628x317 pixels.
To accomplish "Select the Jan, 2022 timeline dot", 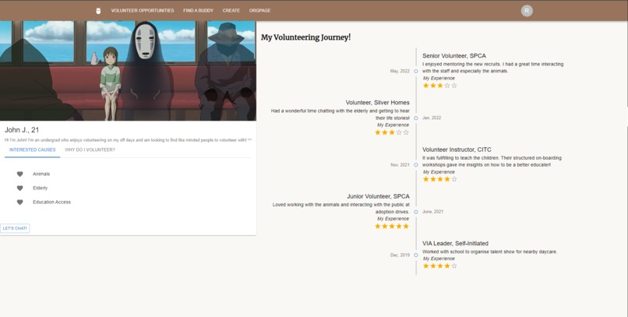I will [x=416, y=118].
